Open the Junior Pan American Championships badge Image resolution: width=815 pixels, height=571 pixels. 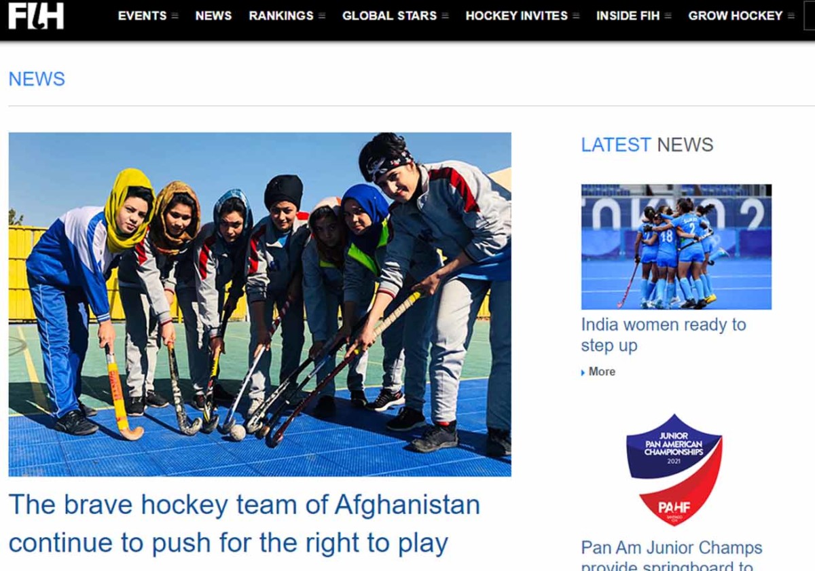tap(674, 470)
